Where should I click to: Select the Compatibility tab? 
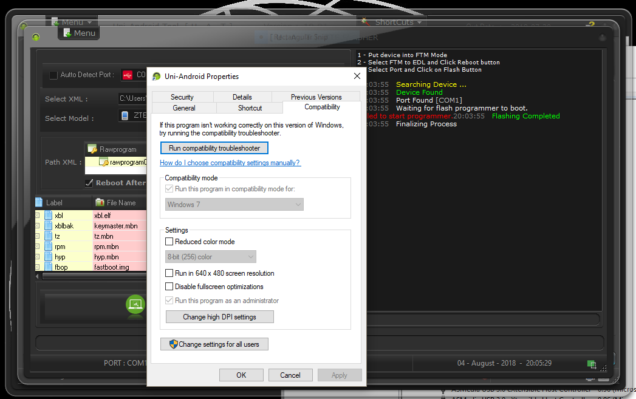[x=322, y=107]
